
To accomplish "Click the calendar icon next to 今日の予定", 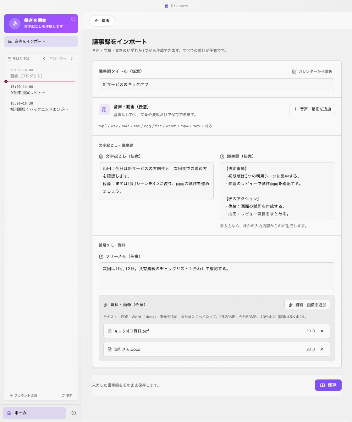I will pyautogui.click(x=9, y=59).
